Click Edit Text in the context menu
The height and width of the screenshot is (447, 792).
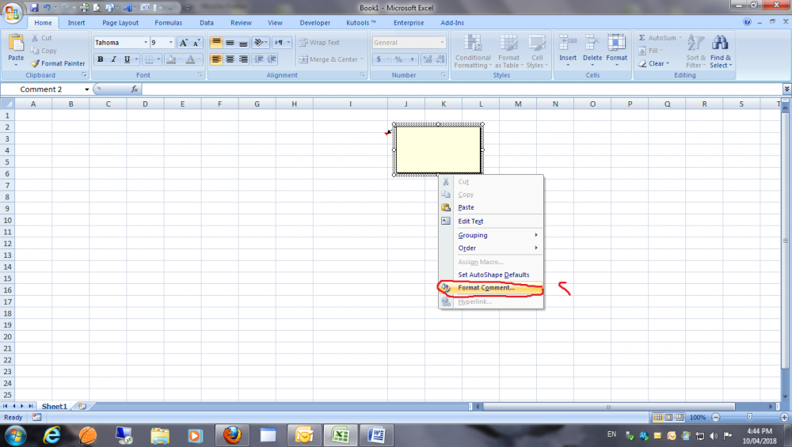click(x=470, y=222)
